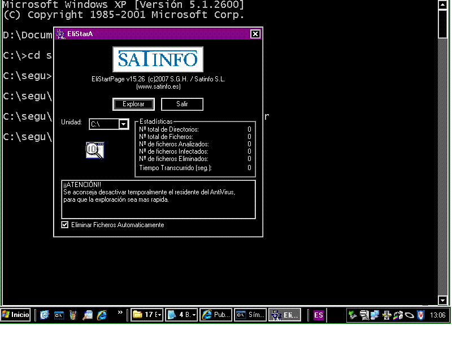This screenshot has width=452, height=339.
Task: Click the red shield antivirus tray icon
Action: coord(420,315)
